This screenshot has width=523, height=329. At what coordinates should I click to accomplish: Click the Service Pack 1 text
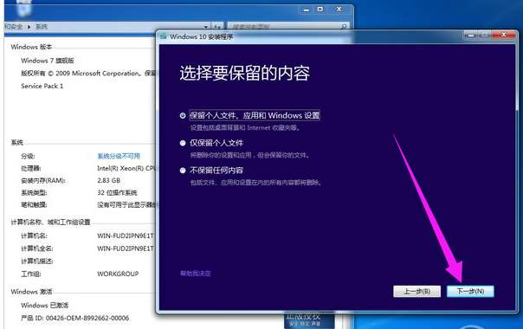coord(42,86)
